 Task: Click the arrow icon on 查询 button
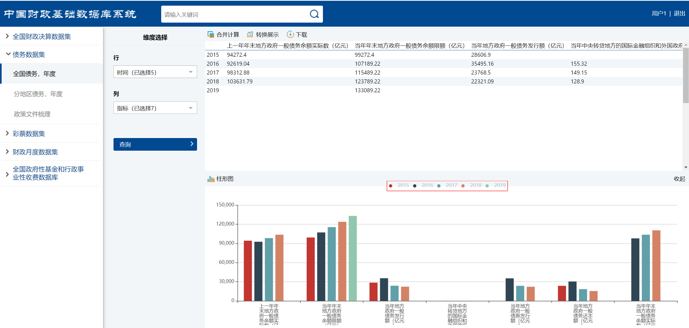[192, 144]
